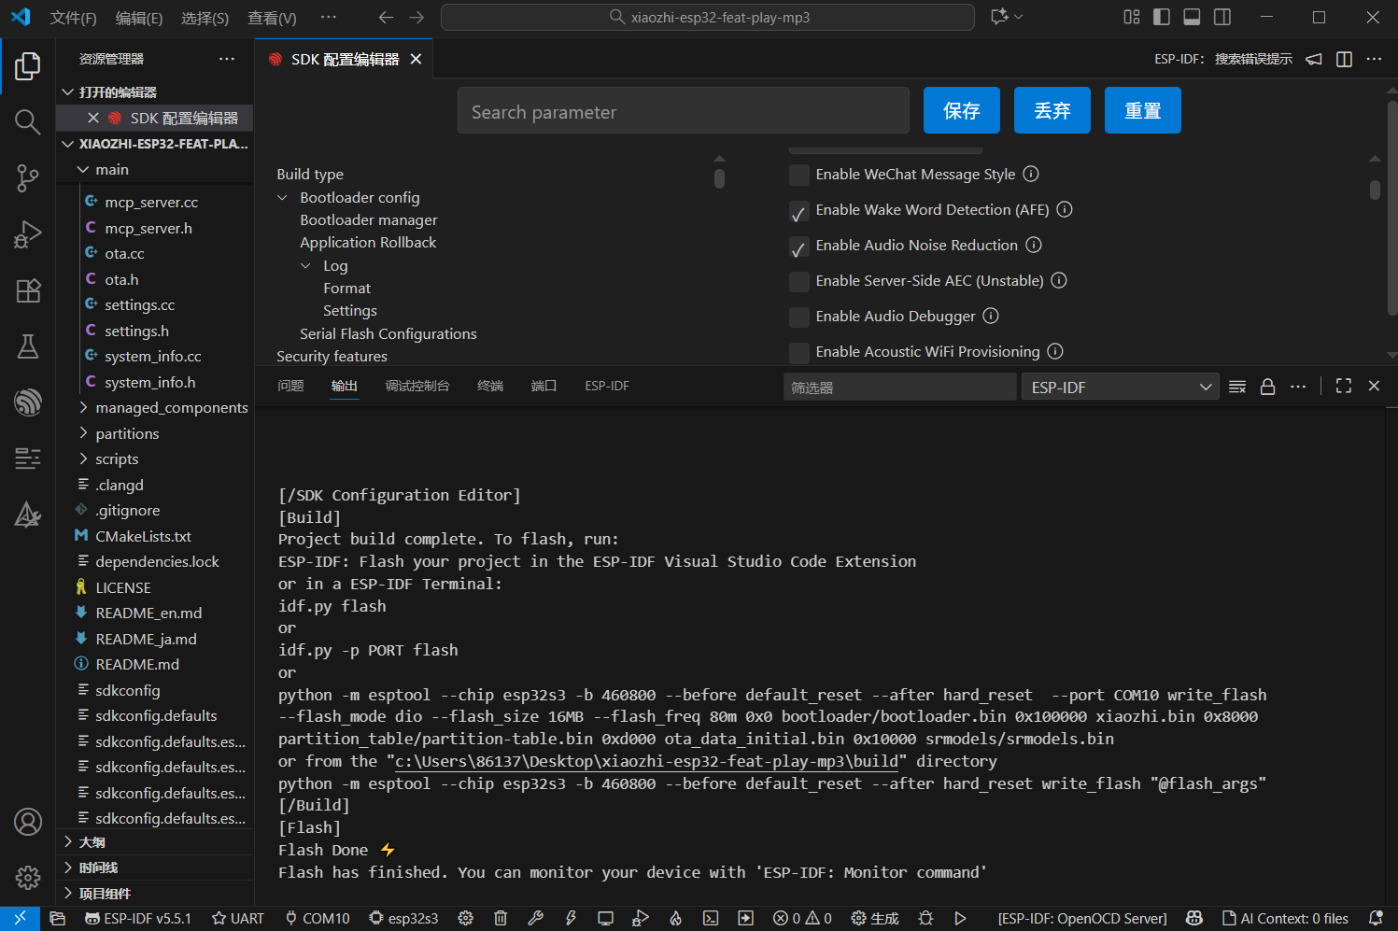This screenshot has height=931, width=1398.
Task: Click the trash full-clean icon in status bar
Action: (x=501, y=918)
